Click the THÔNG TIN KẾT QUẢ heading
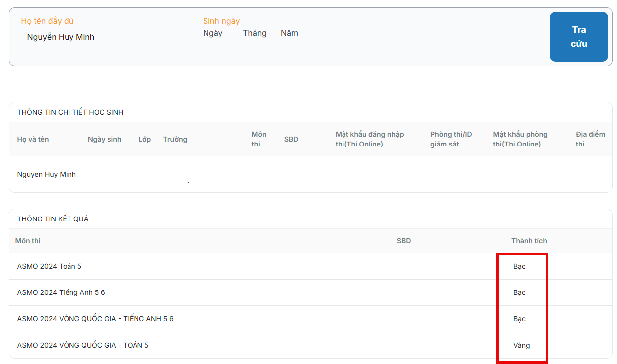This screenshot has width=617, height=364. pos(53,219)
